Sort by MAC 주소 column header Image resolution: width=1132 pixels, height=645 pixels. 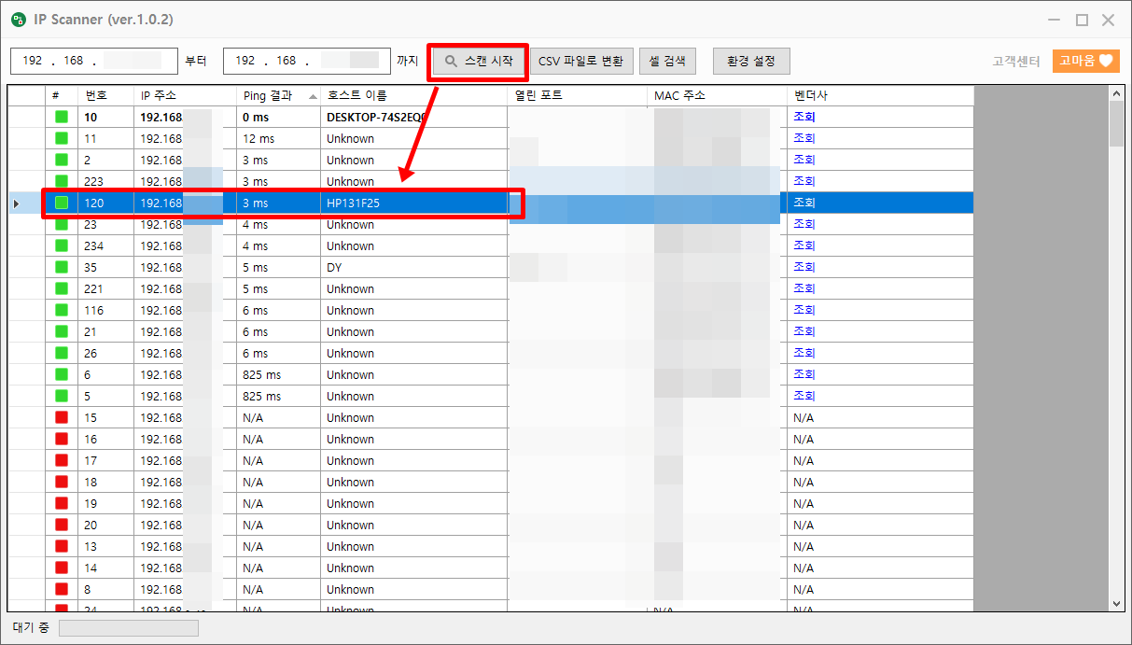tap(717, 96)
